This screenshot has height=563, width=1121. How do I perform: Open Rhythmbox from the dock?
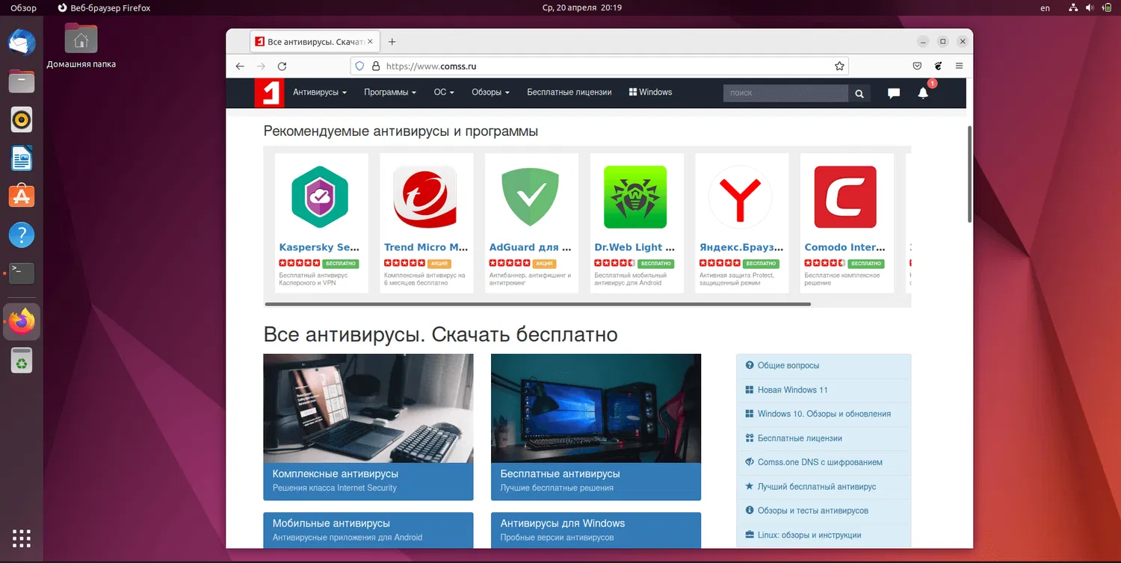[22, 119]
